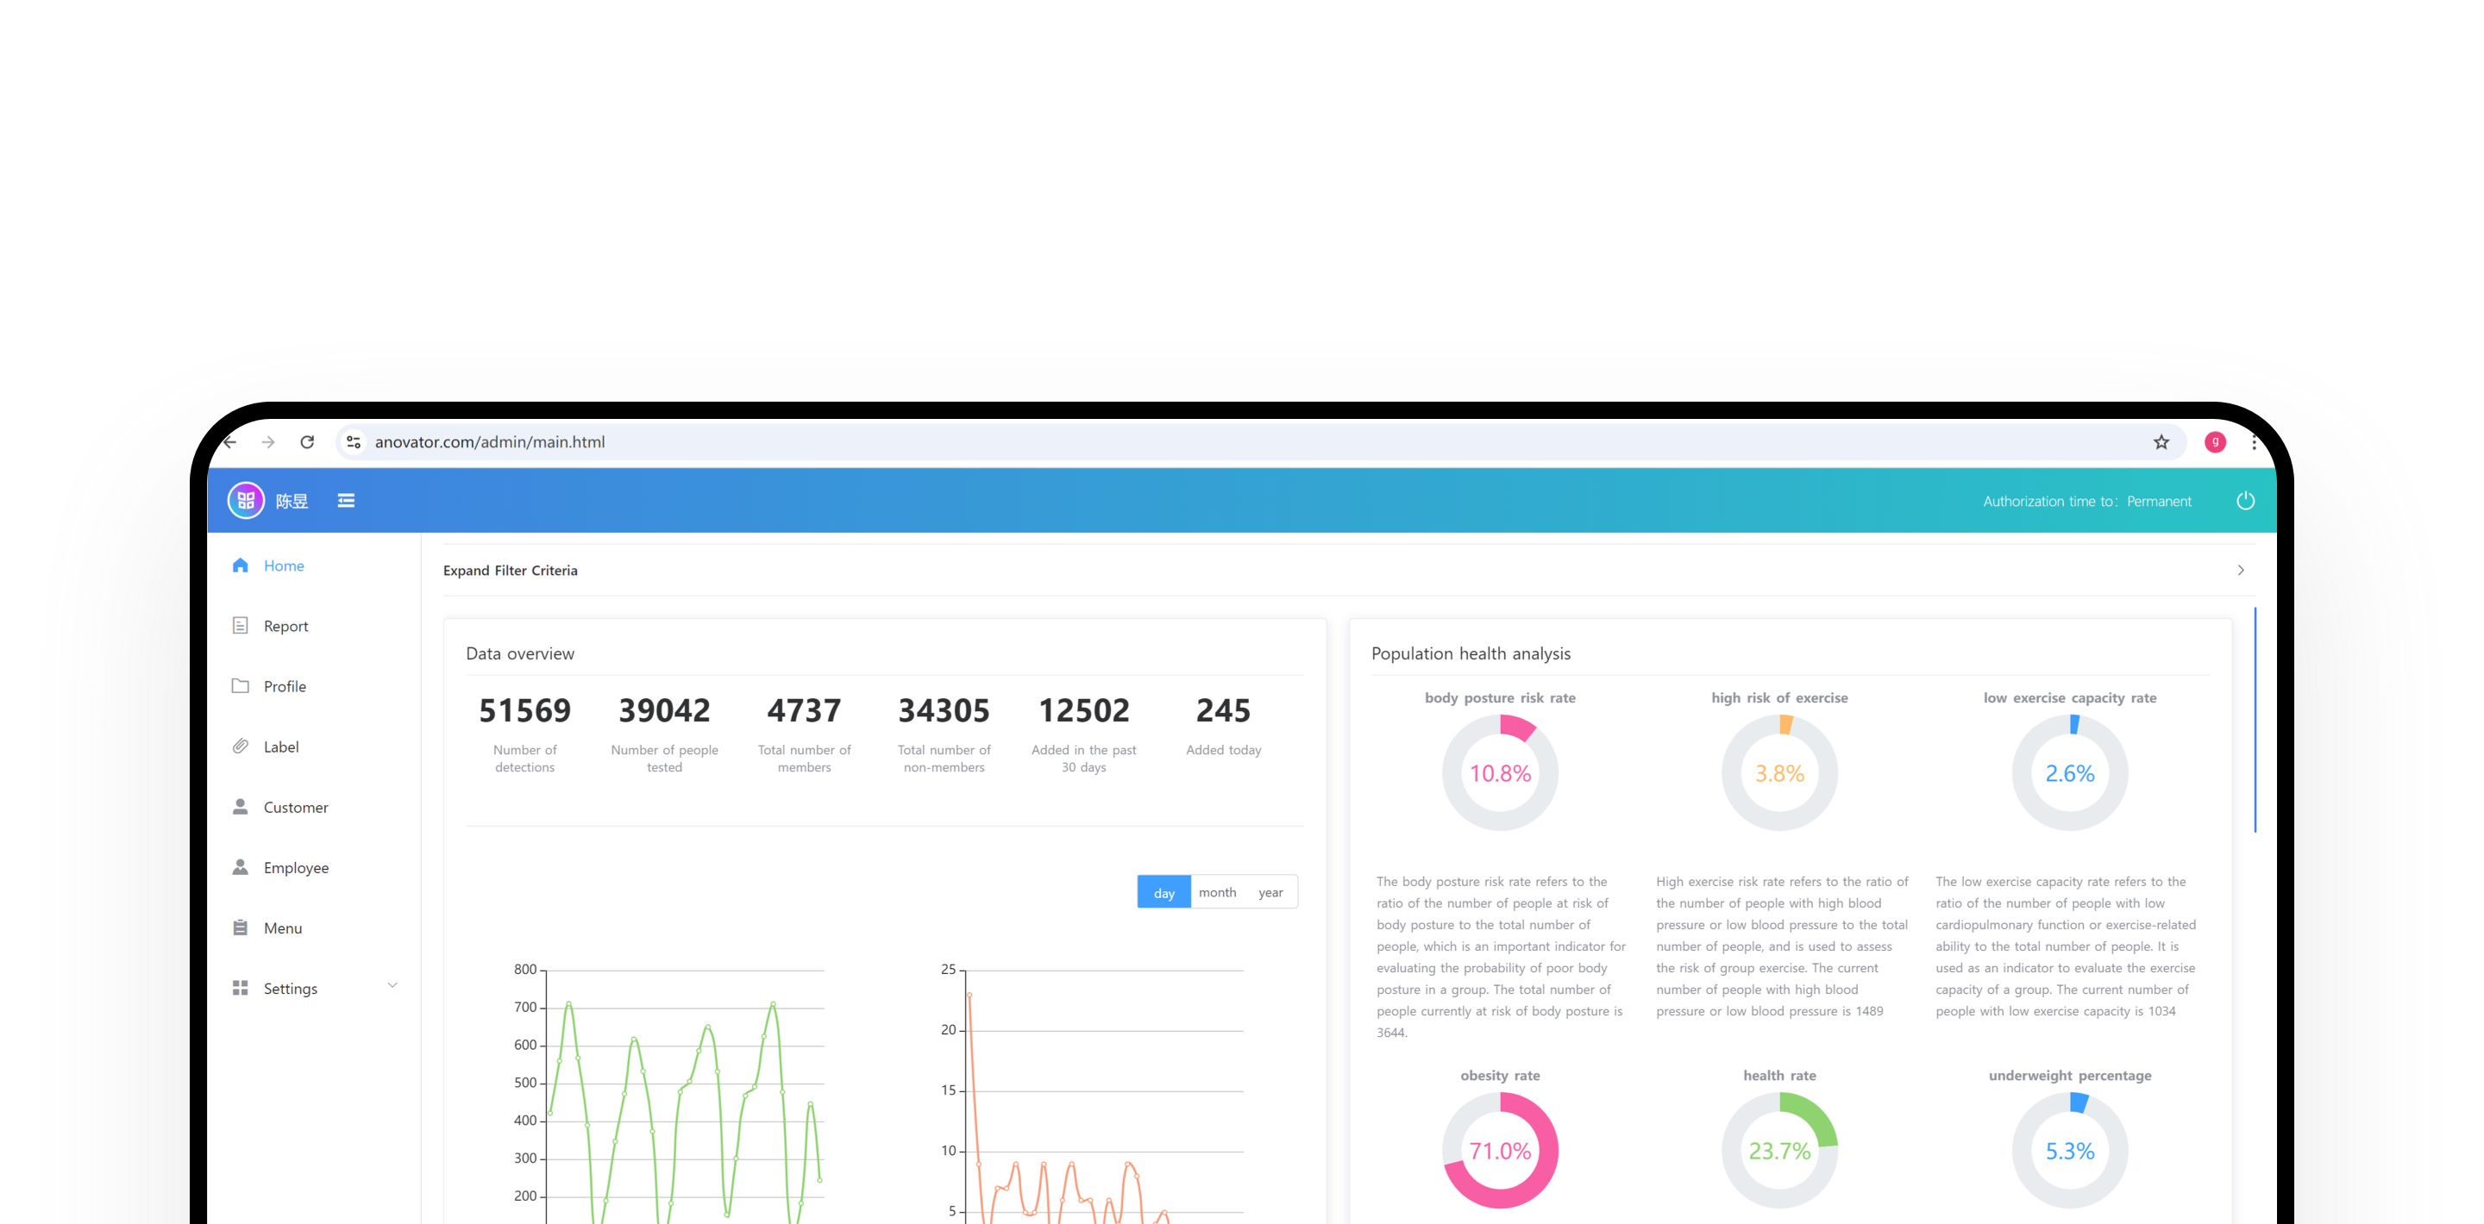Switch chart view to month
The image size is (2484, 1224).
[1217, 892]
